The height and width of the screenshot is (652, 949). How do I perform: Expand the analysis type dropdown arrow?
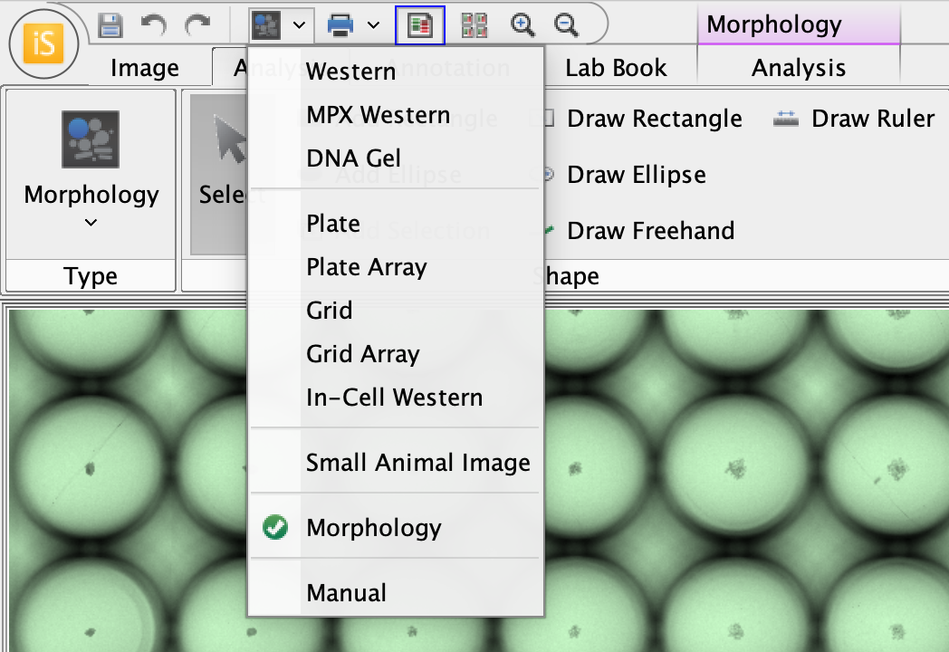click(x=299, y=25)
